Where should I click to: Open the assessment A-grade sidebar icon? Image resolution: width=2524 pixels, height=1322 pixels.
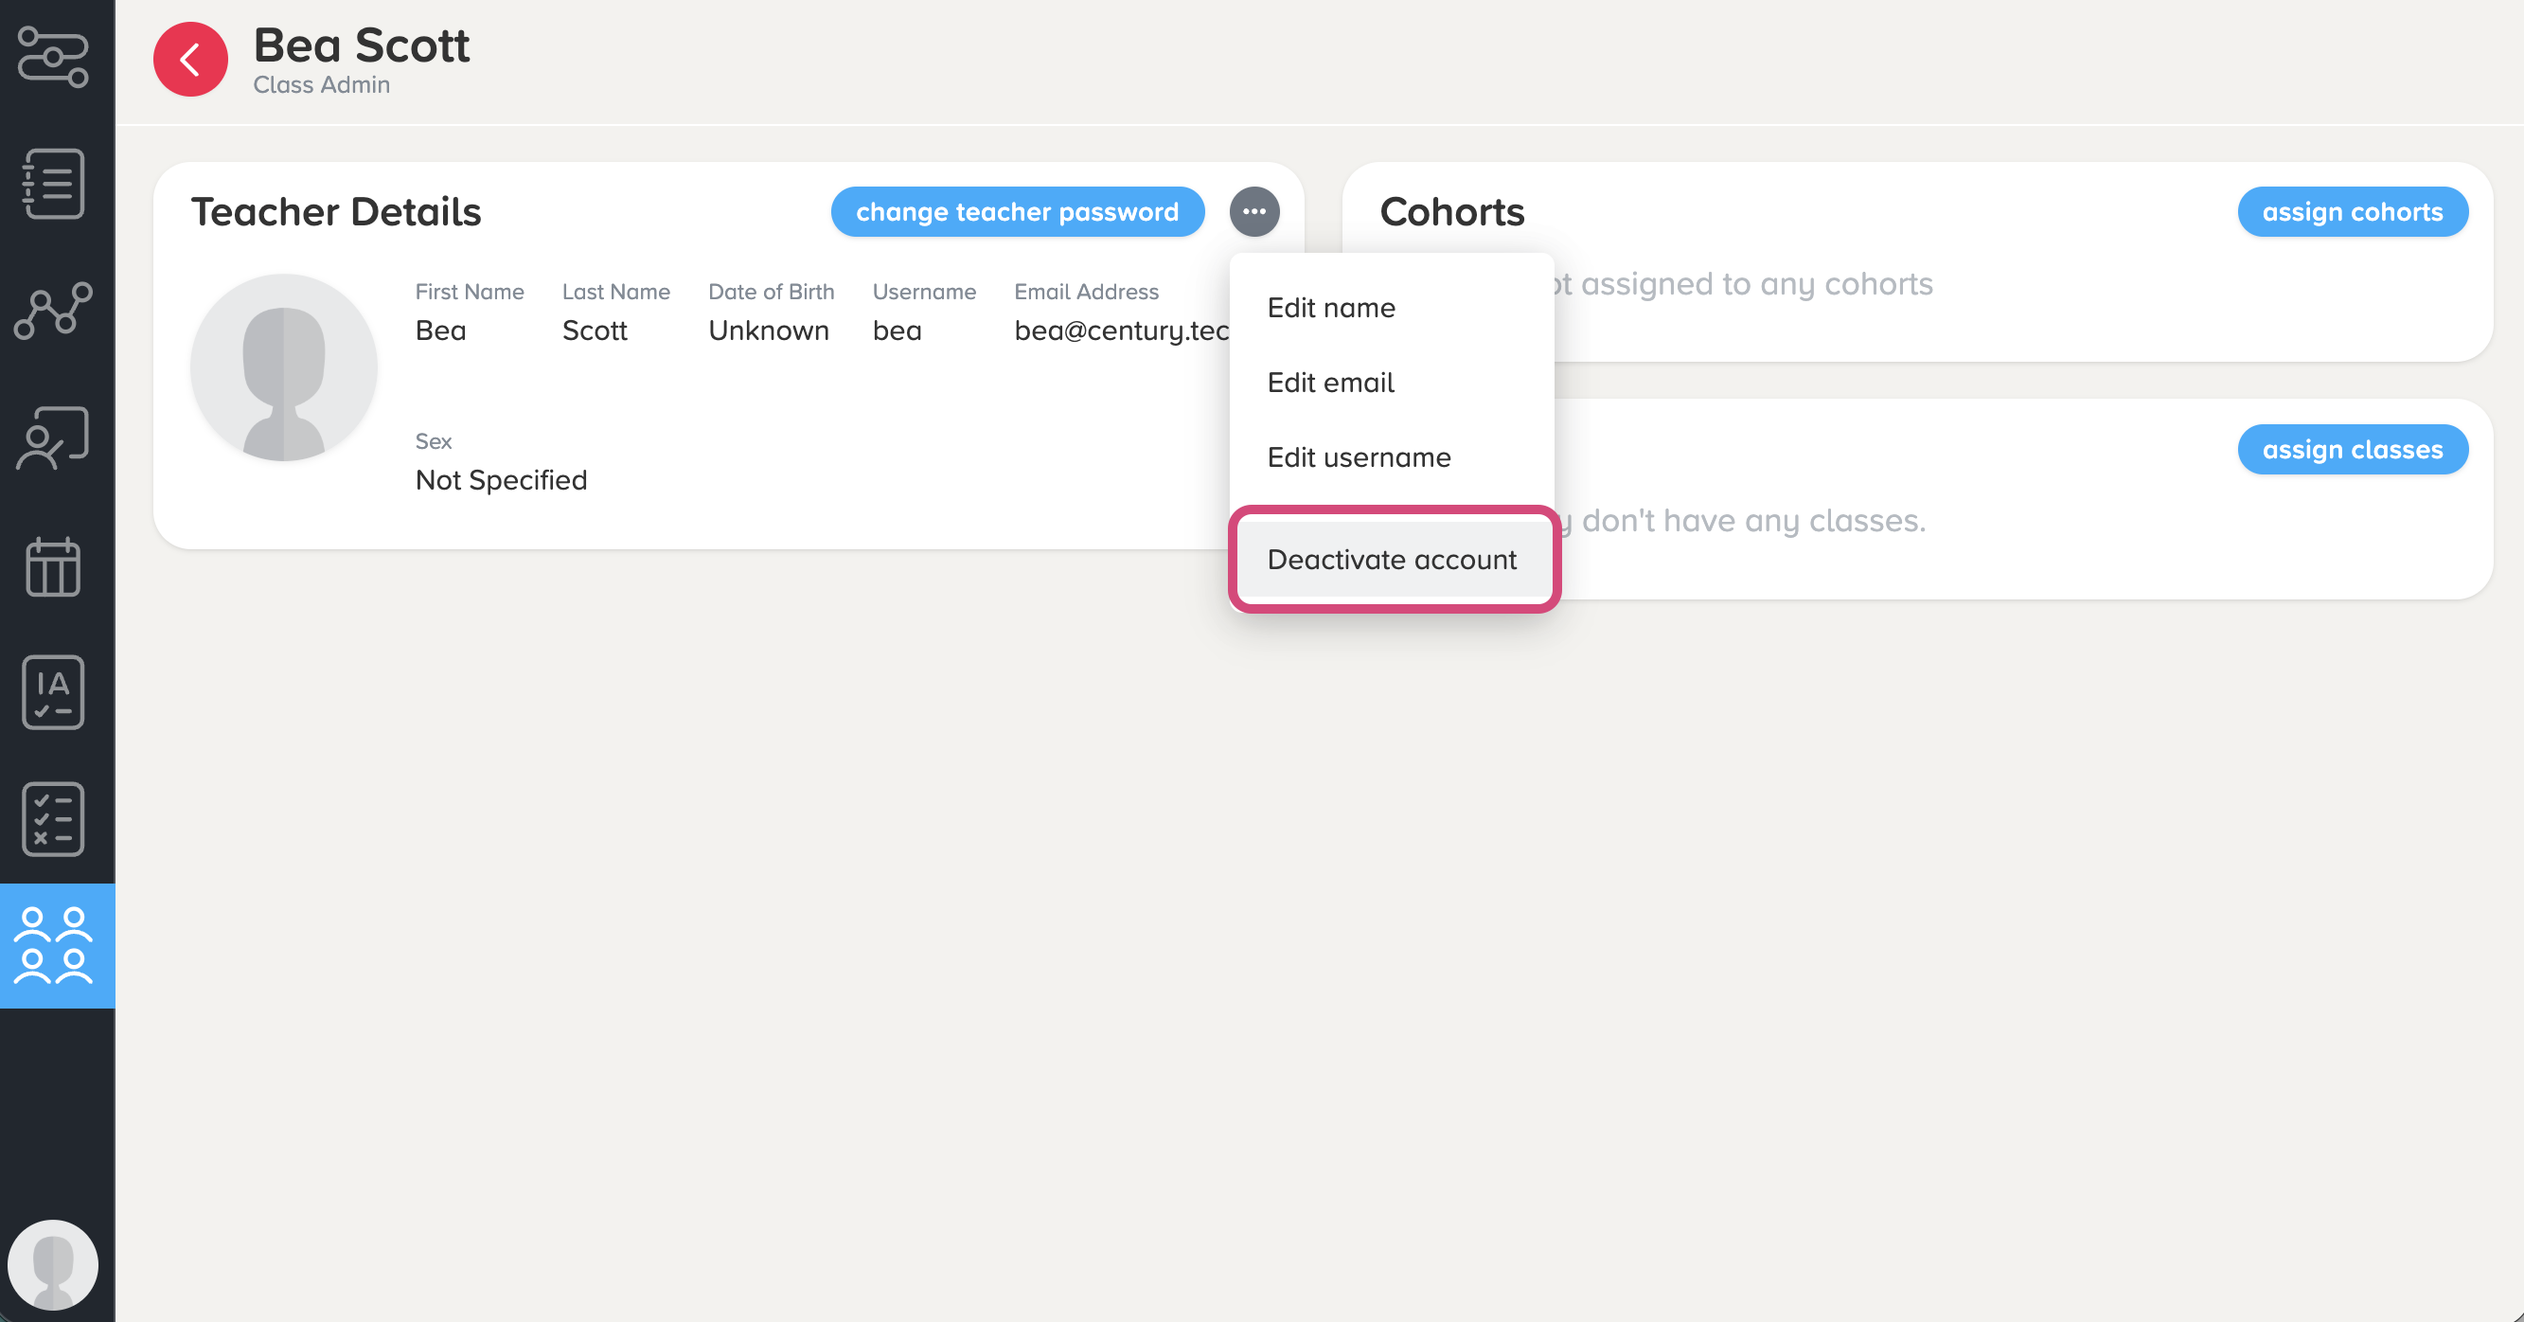point(55,692)
